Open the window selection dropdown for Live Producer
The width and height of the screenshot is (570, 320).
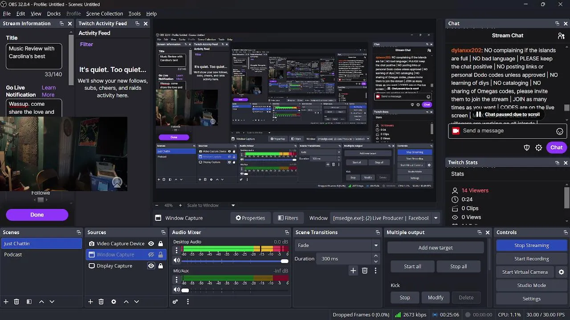[x=436, y=218]
